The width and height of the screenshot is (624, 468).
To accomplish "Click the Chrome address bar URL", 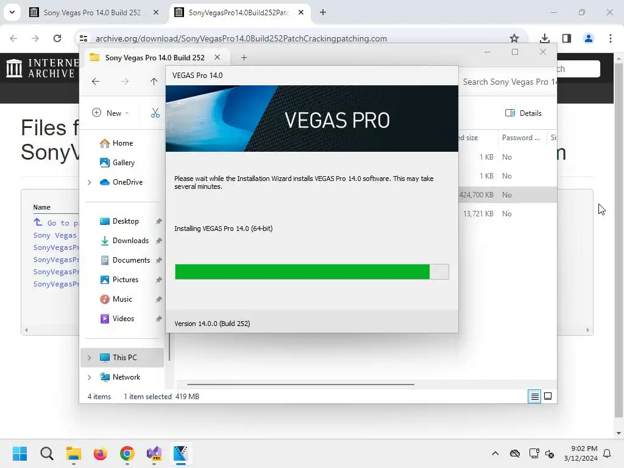I will tap(241, 38).
